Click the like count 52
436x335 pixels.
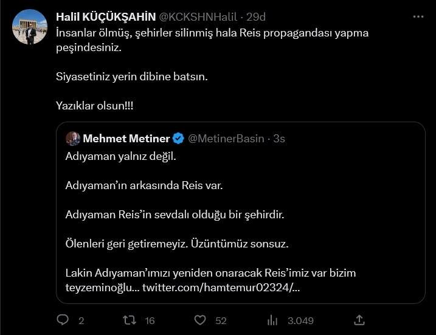click(221, 320)
